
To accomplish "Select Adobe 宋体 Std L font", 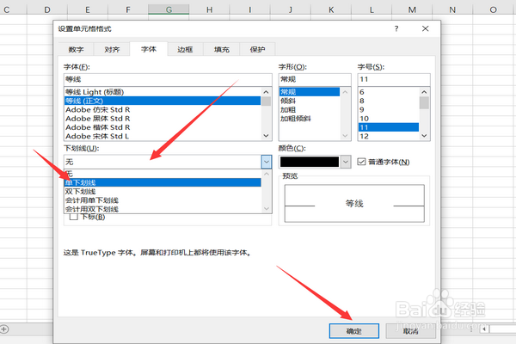I will point(163,136).
